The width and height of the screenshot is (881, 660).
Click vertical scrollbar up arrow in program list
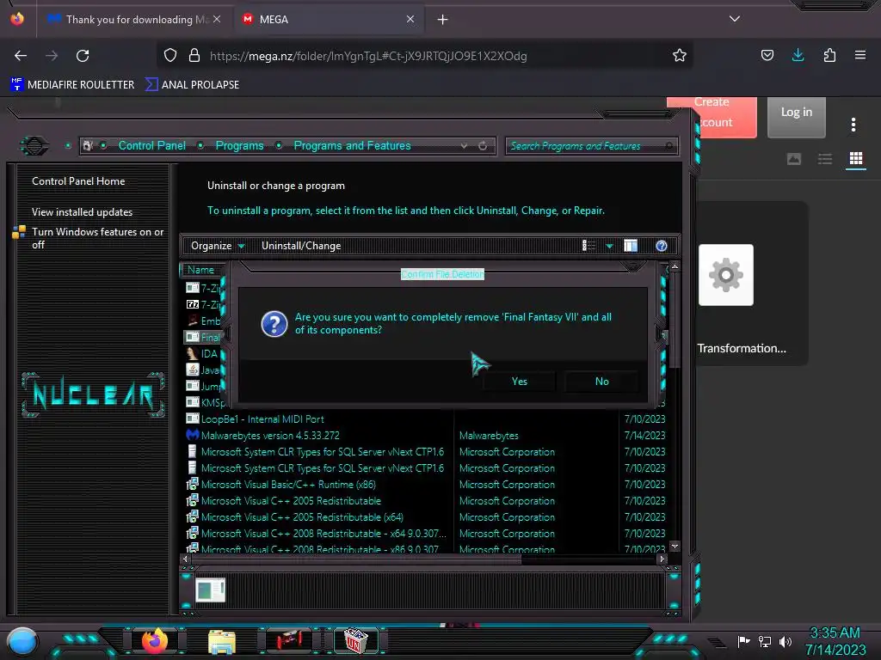click(675, 266)
